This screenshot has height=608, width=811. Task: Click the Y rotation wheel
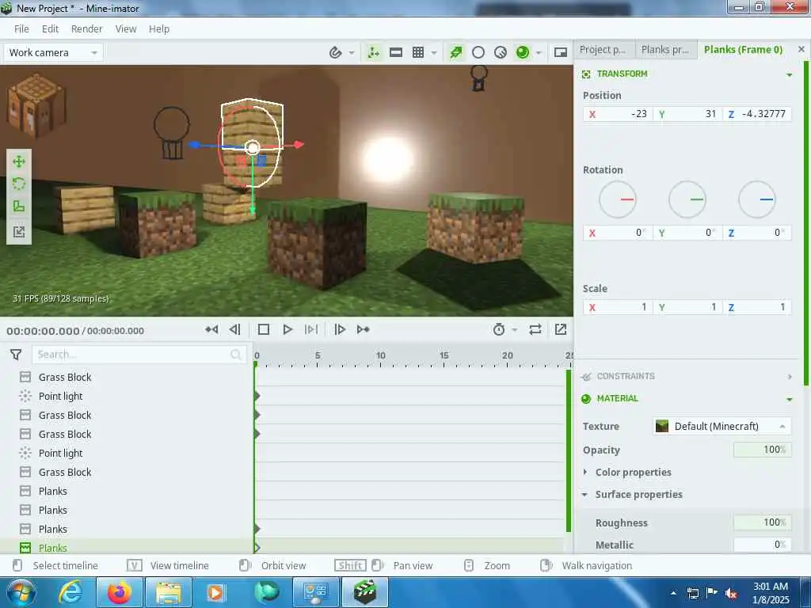point(687,199)
